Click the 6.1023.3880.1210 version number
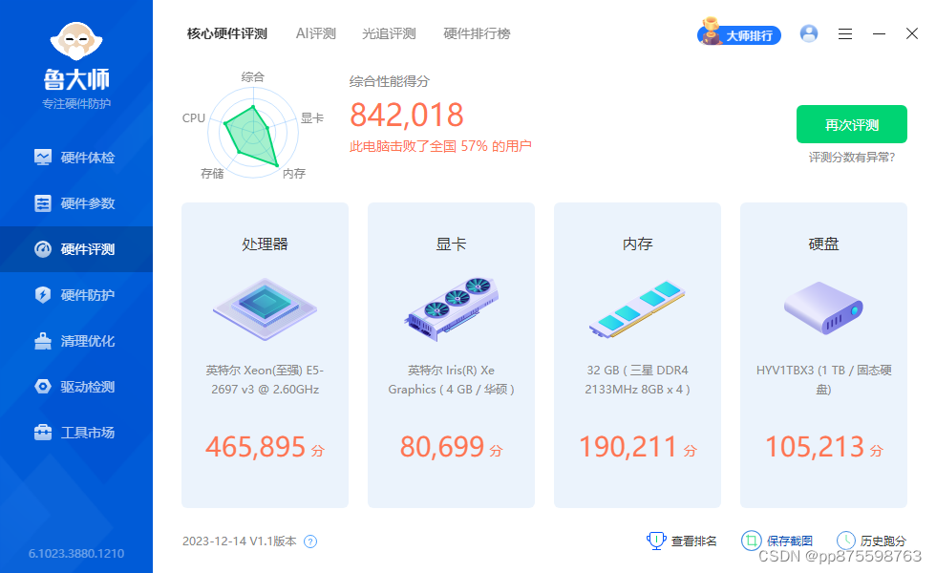This screenshot has height=573, width=936. click(x=76, y=553)
